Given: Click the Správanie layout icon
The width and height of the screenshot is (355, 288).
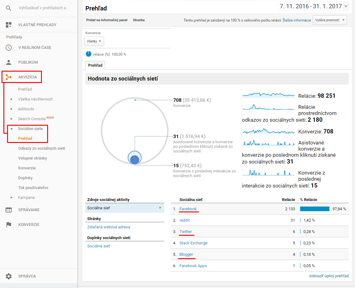Looking at the screenshot, I should [9, 210].
